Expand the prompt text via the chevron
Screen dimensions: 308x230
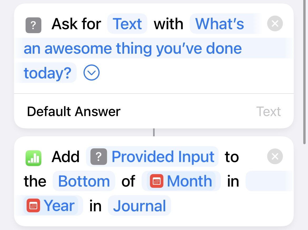pos(91,73)
